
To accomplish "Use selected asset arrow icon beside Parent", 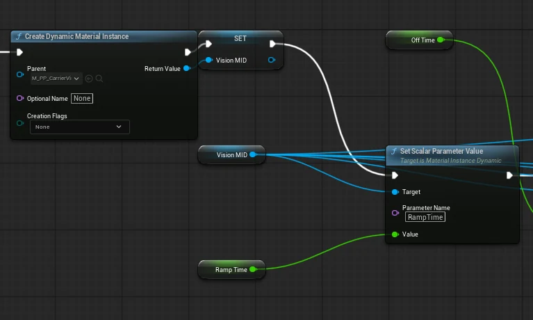I will coord(89,79).
